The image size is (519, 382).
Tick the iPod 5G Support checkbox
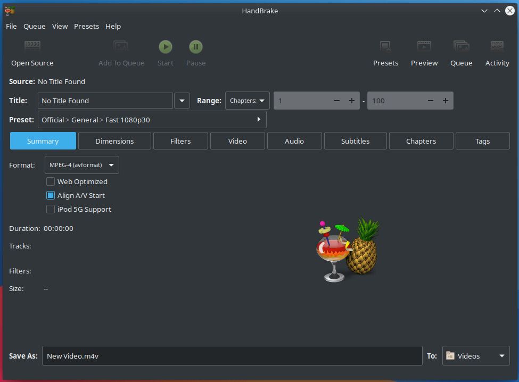pos(51,210)
